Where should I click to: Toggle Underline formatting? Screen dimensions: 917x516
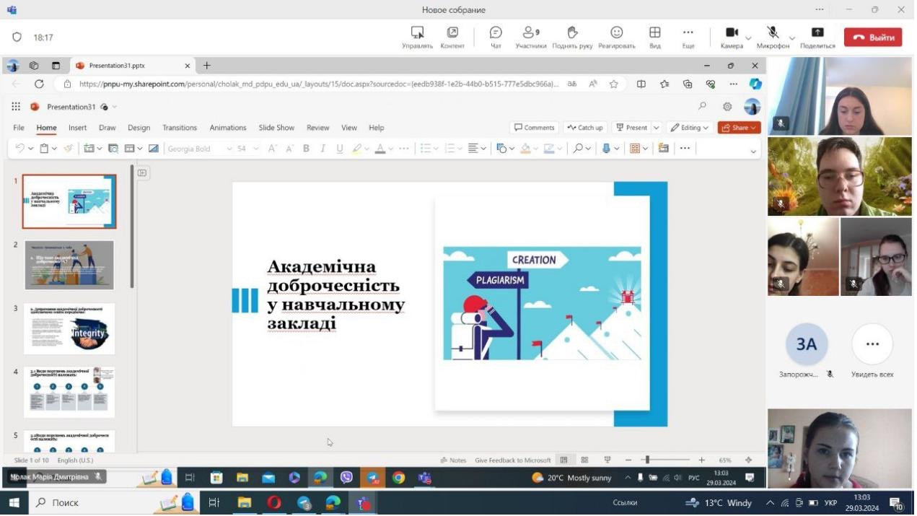click(x=341, y=149)
